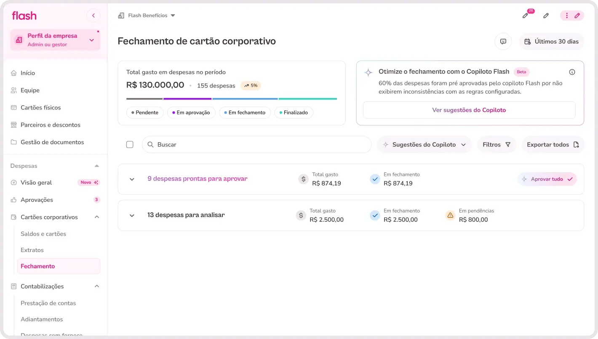
Task: Toggle the Em fechamento status chip
Action: [245, 113]
